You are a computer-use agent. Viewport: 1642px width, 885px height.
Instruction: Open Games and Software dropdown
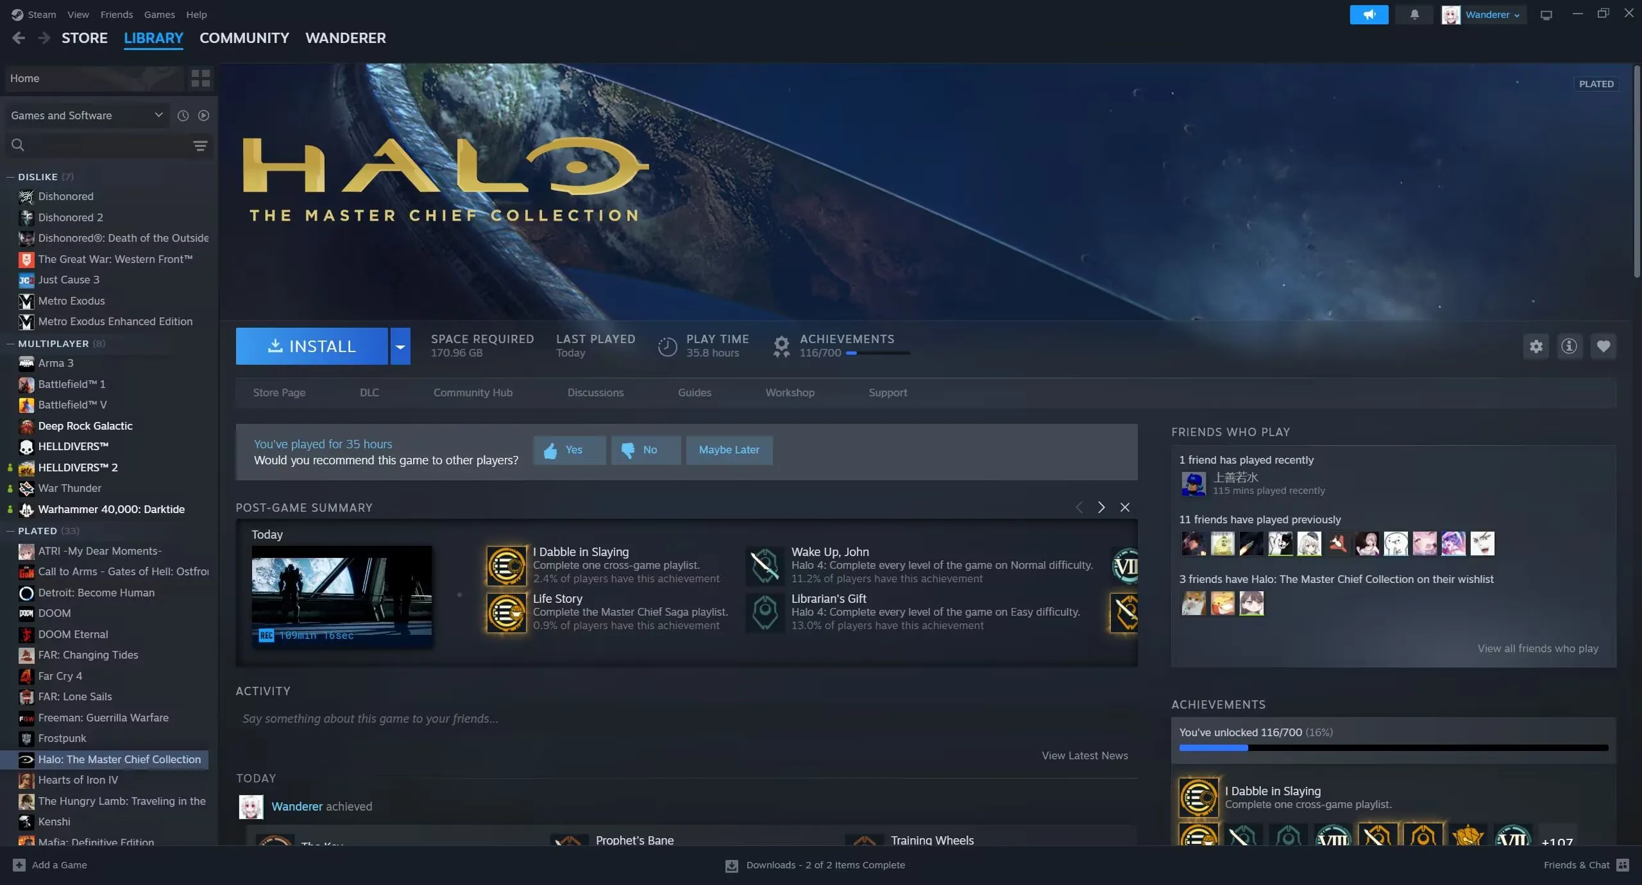86,115
